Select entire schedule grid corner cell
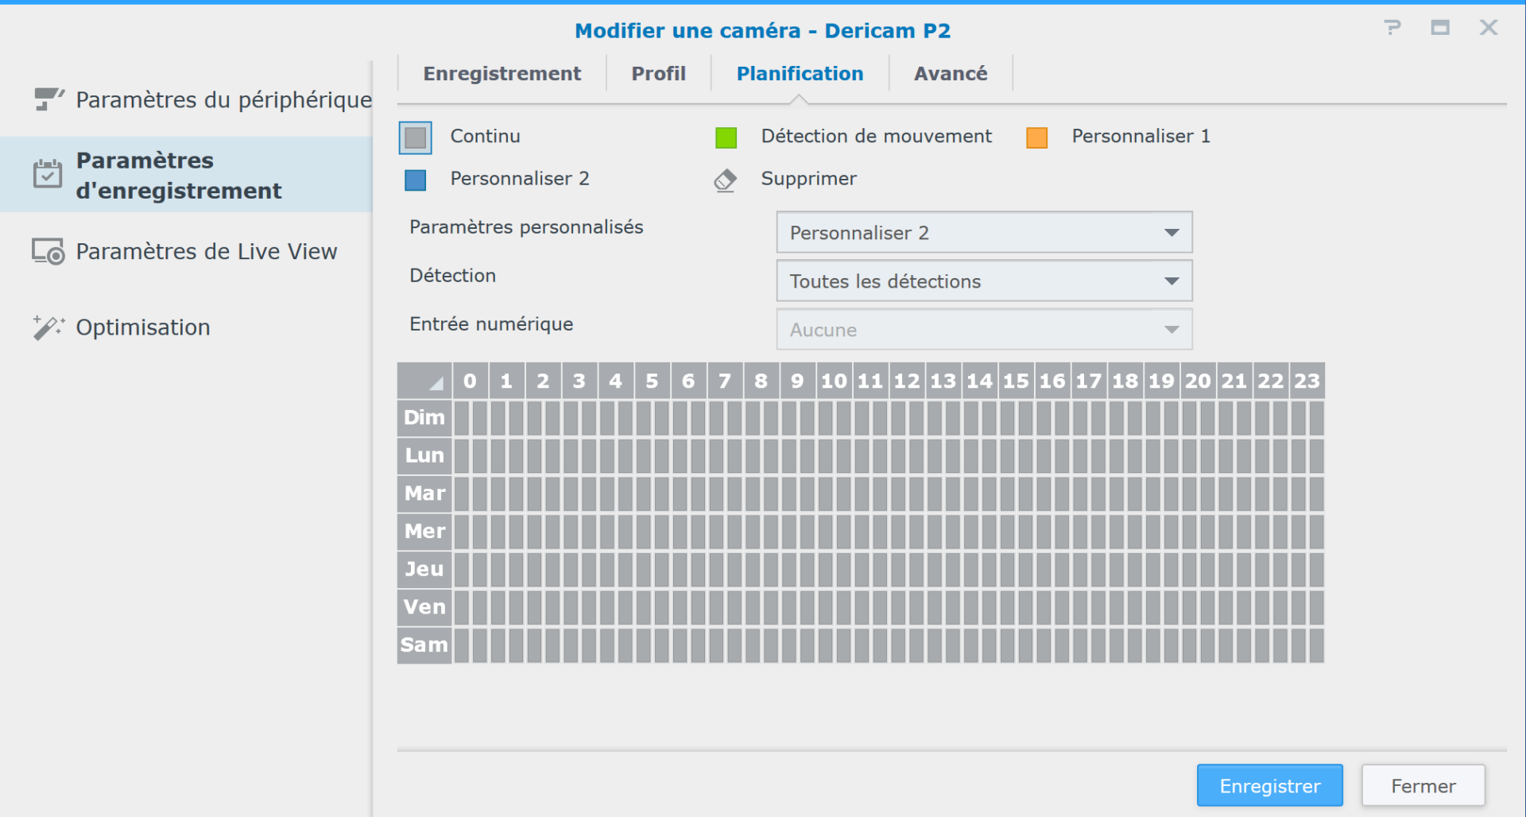This screenshot has width=1526, height=817. pyautogui.click(x=424, y=381)
